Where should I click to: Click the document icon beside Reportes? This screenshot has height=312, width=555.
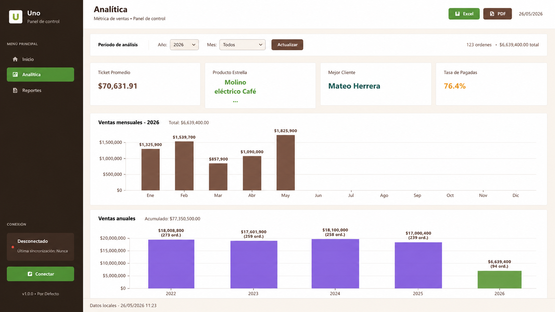(x=15, y=90)
